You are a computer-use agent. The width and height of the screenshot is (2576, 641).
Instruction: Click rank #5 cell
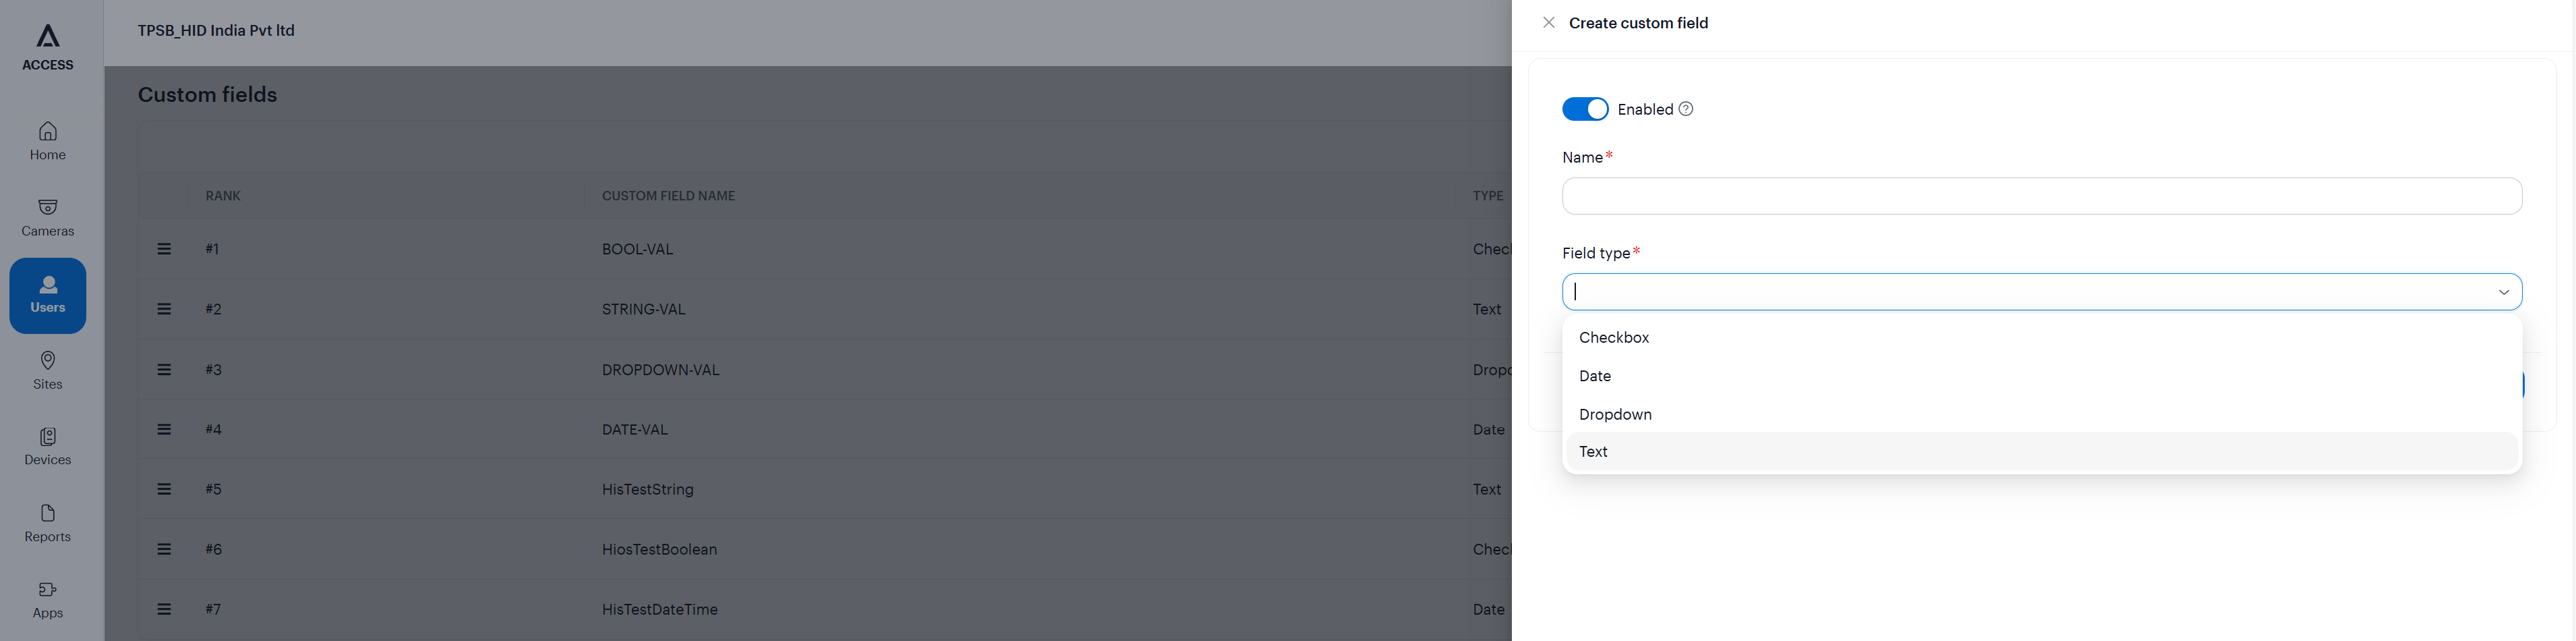[213, 489]
